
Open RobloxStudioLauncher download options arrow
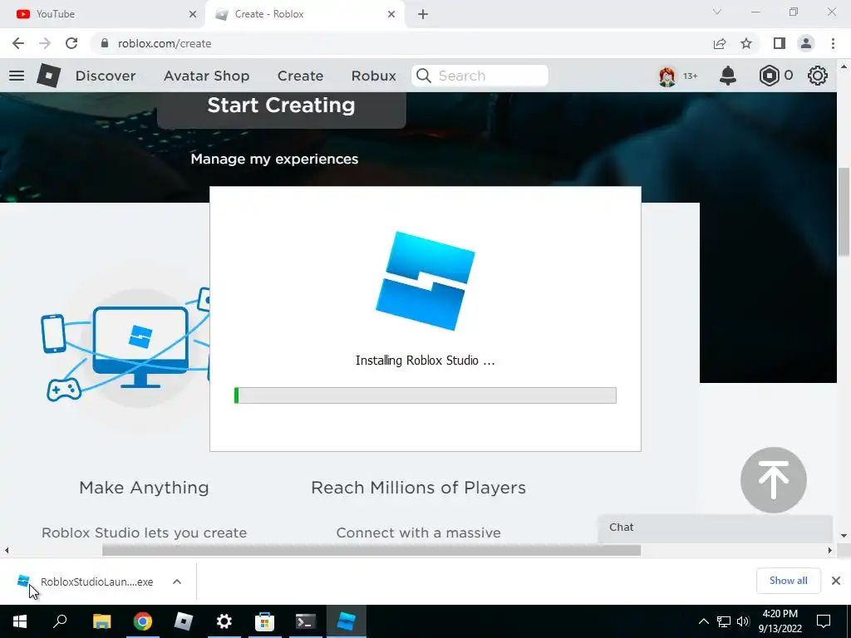pyautogui.click(x=177, y=582)
